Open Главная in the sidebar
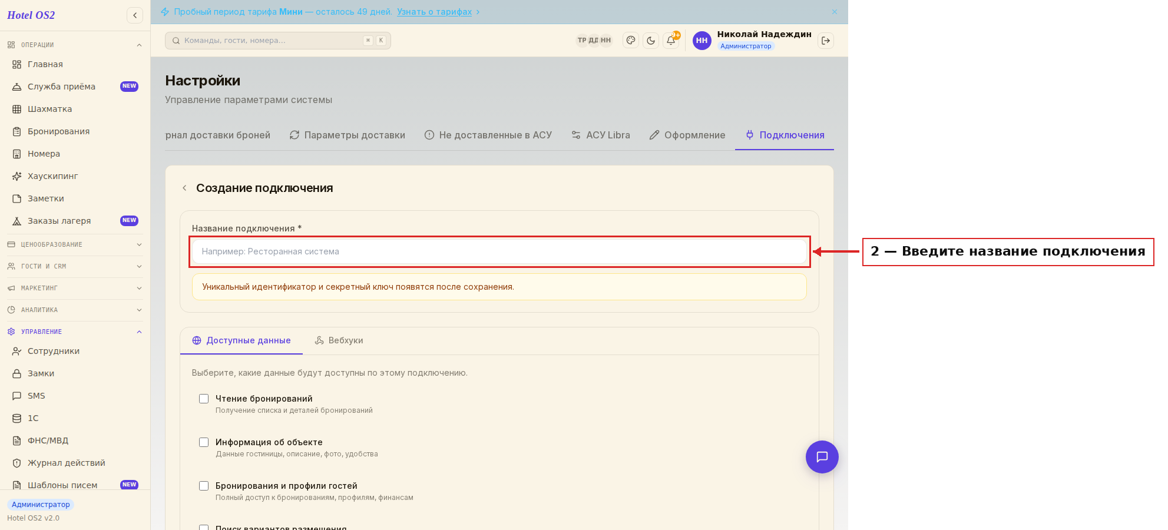The width and height of the screenshot is (1168, 530). coord(75,64)
